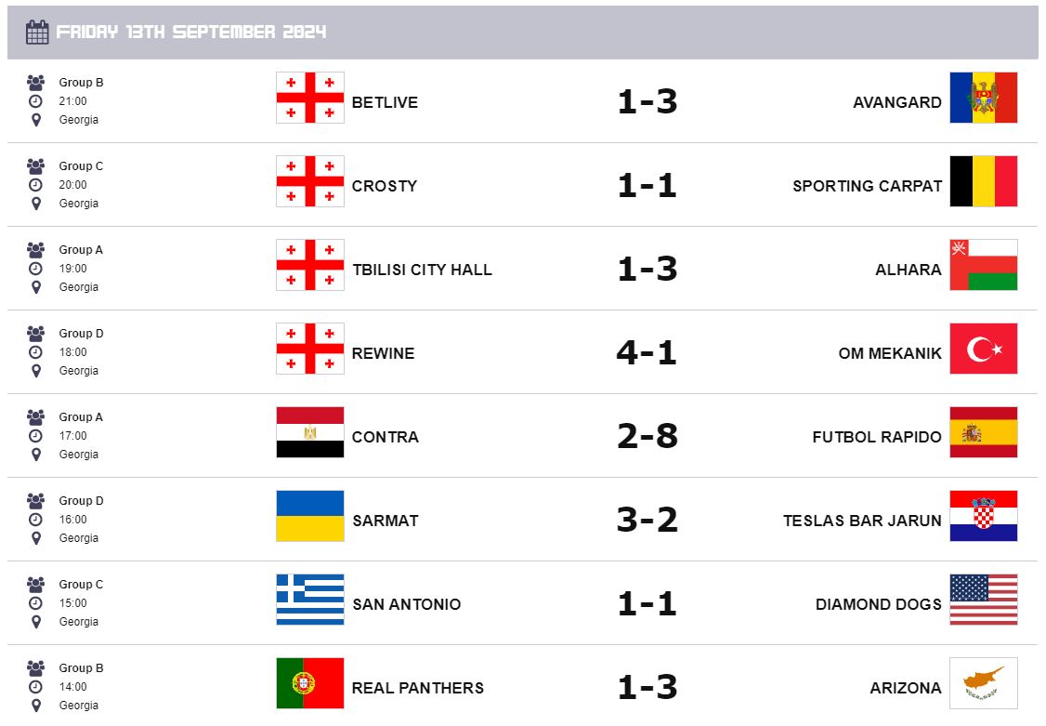Screen dimensions: 1046x726
Task: Open the SAN ANTONIO team link
Action: click(x=406, y=604)
